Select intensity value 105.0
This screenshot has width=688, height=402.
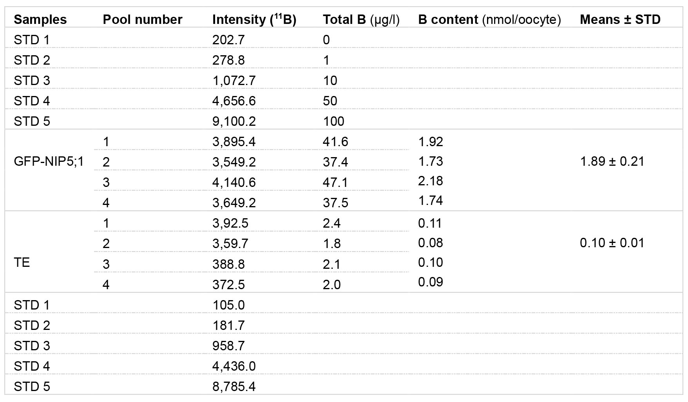tap(228, 305)
